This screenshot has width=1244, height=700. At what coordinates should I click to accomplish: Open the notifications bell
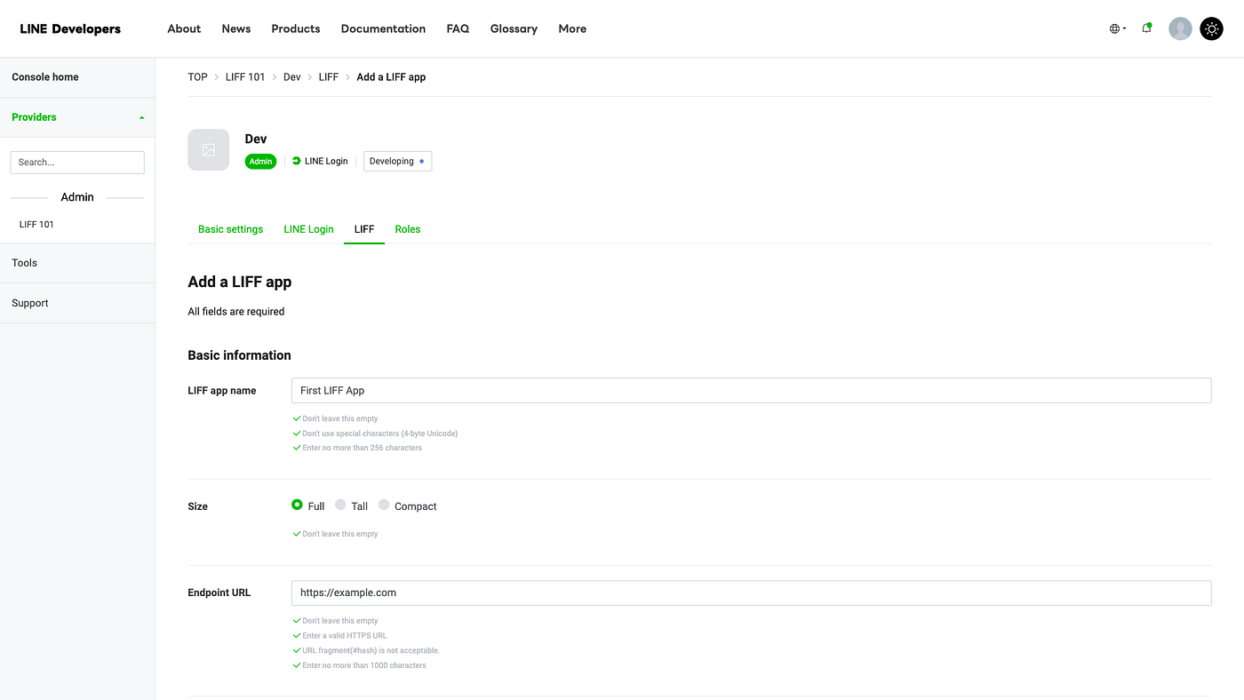tap(1147, 28)
